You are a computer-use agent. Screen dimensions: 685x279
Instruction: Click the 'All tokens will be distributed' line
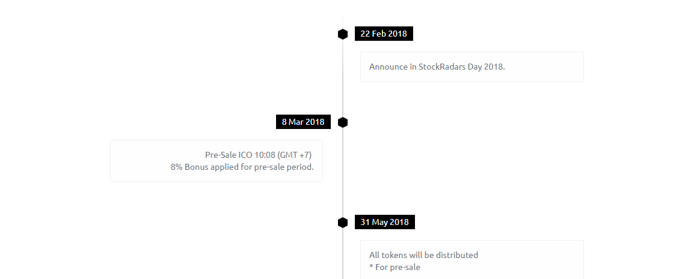pos(423,254)
